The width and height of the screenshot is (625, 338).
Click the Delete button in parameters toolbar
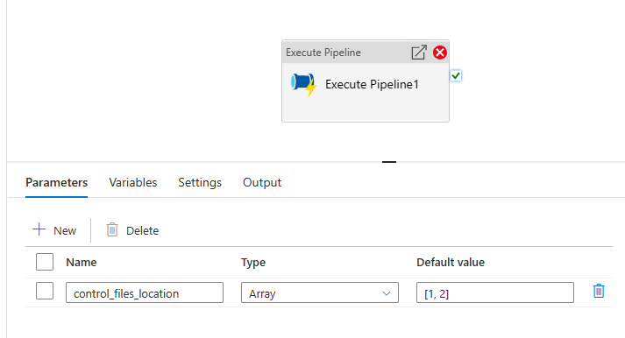[x=132, y=230]
